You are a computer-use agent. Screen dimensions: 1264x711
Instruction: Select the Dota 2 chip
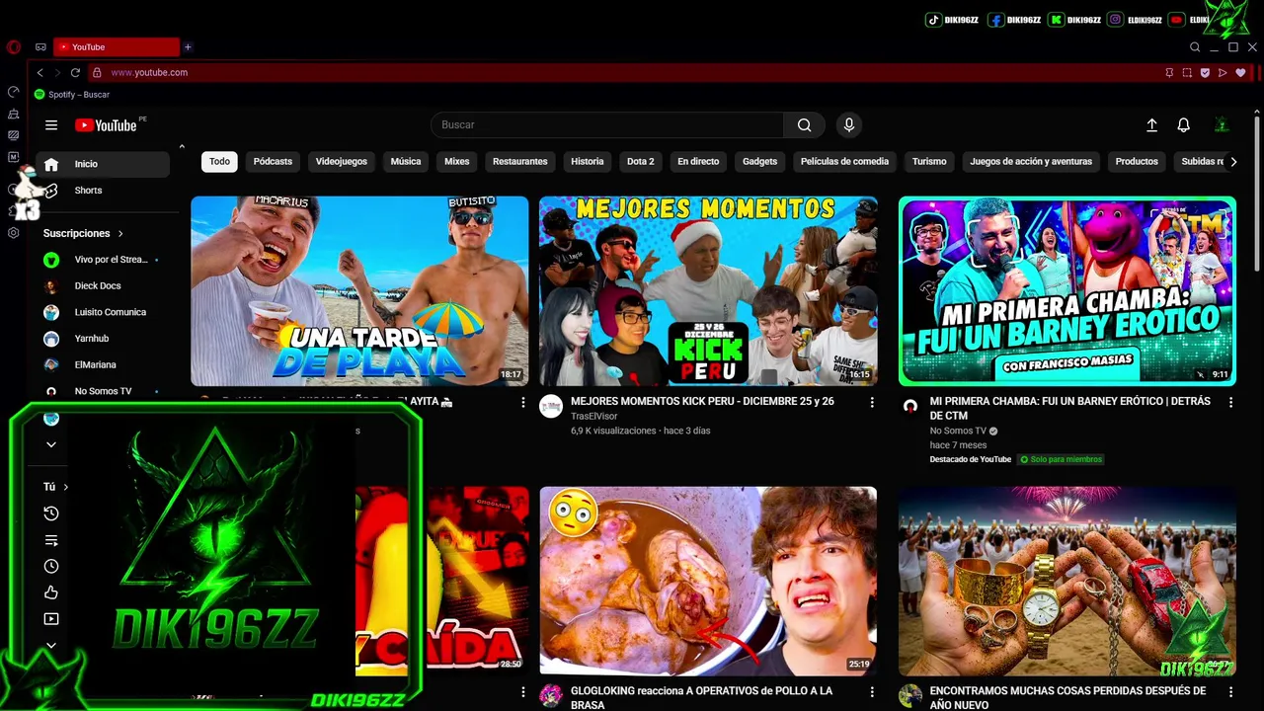click(640, 161)
